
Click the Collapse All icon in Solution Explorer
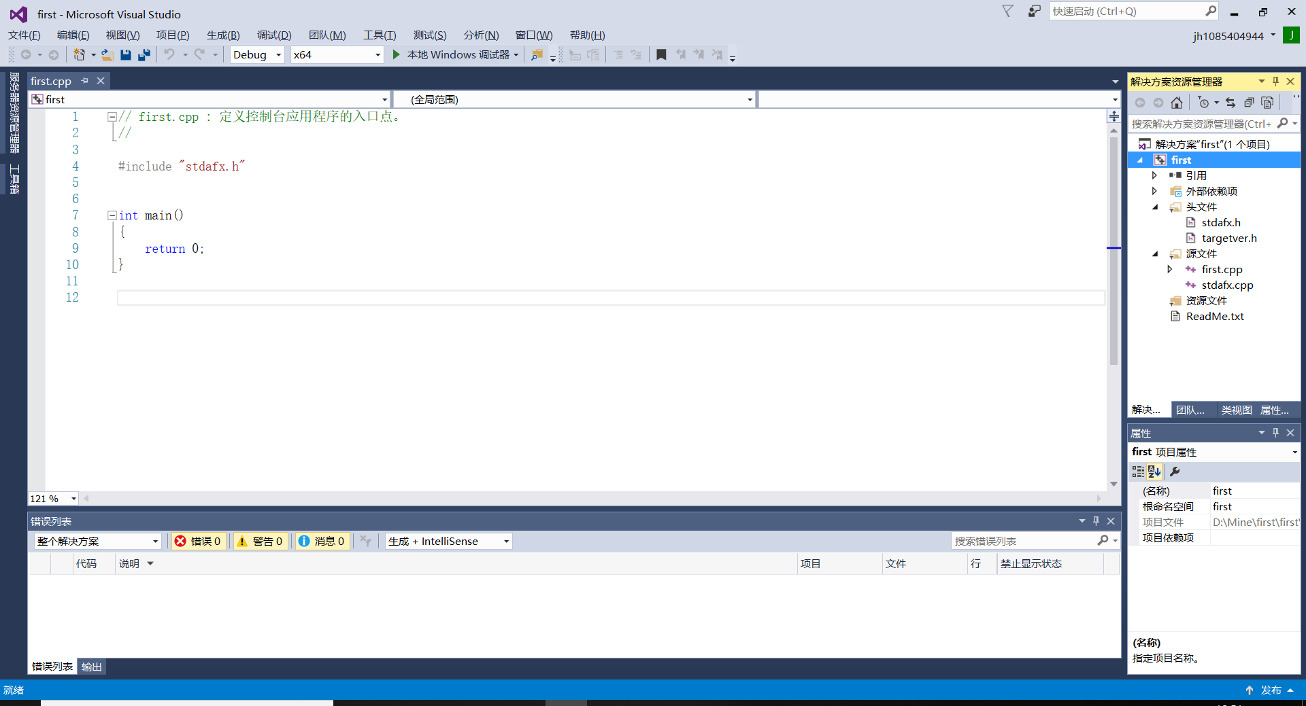coord(1249,103)
